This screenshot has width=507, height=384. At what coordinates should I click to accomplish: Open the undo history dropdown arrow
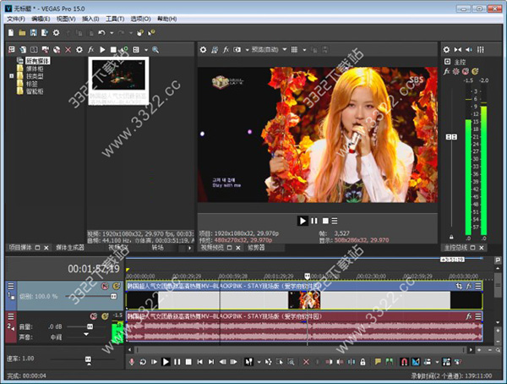pyautogui.click(x=110, y=33)
